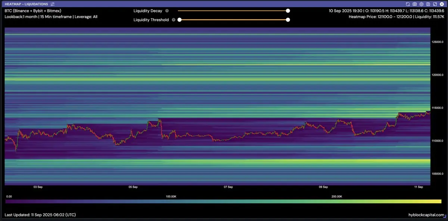Click the Liquidity Threshold label
448x221 pixels.
pos(151,20)
